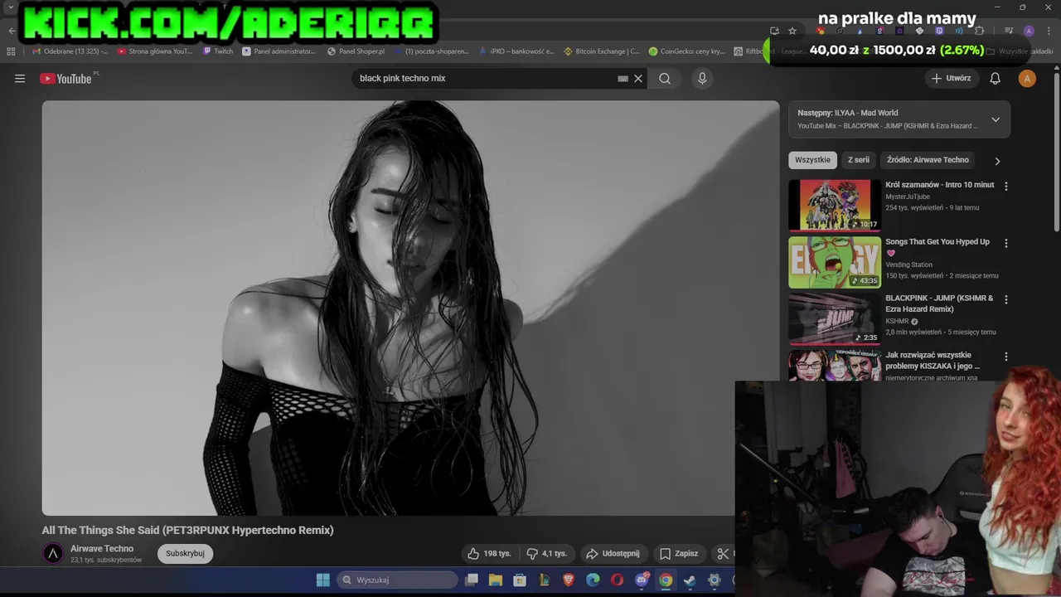Open Discord from the taskbar
The image size is (1061, 597).
click(642, 580)
